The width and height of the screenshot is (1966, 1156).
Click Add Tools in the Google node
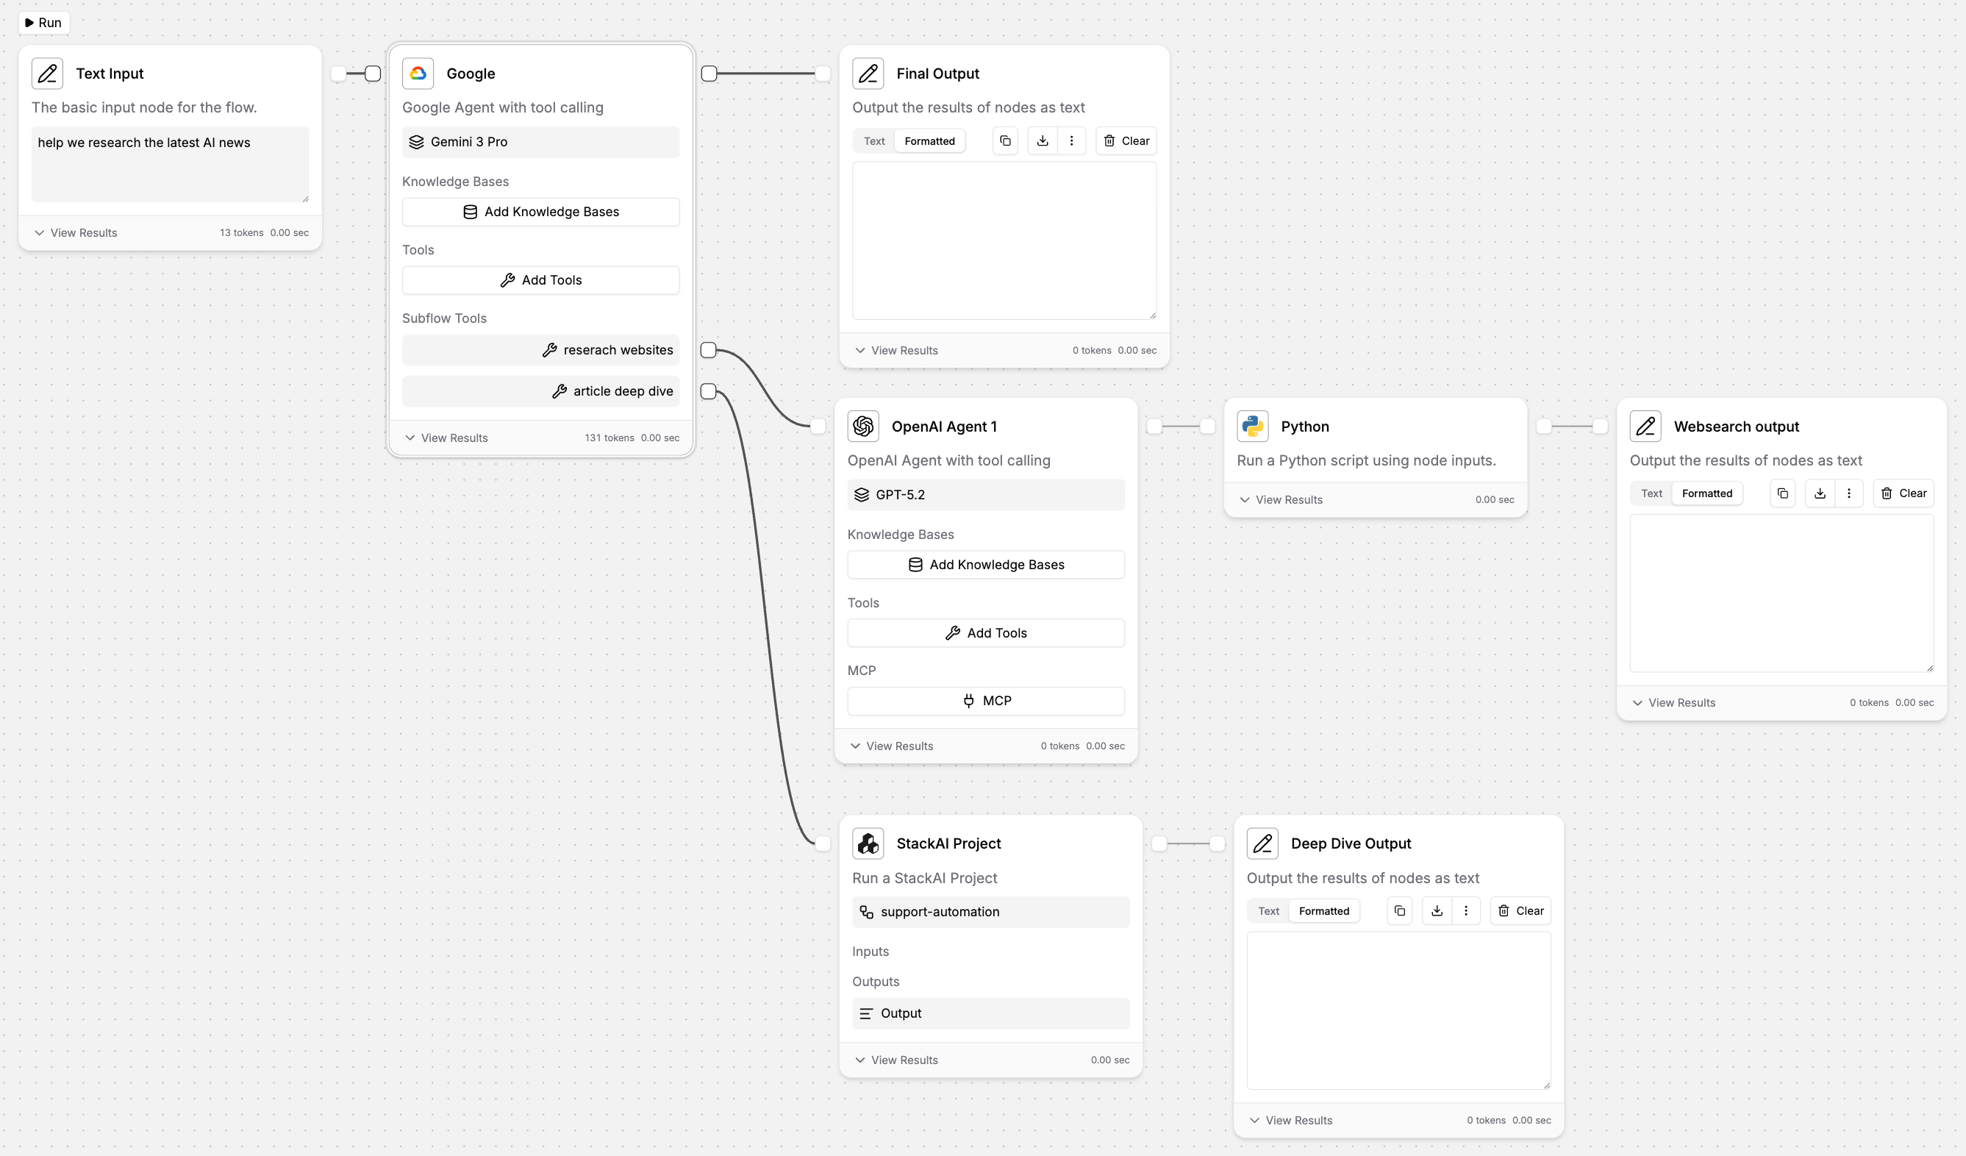pos(540,280)
